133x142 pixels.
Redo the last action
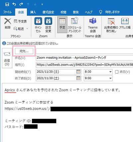pos(21,4)
